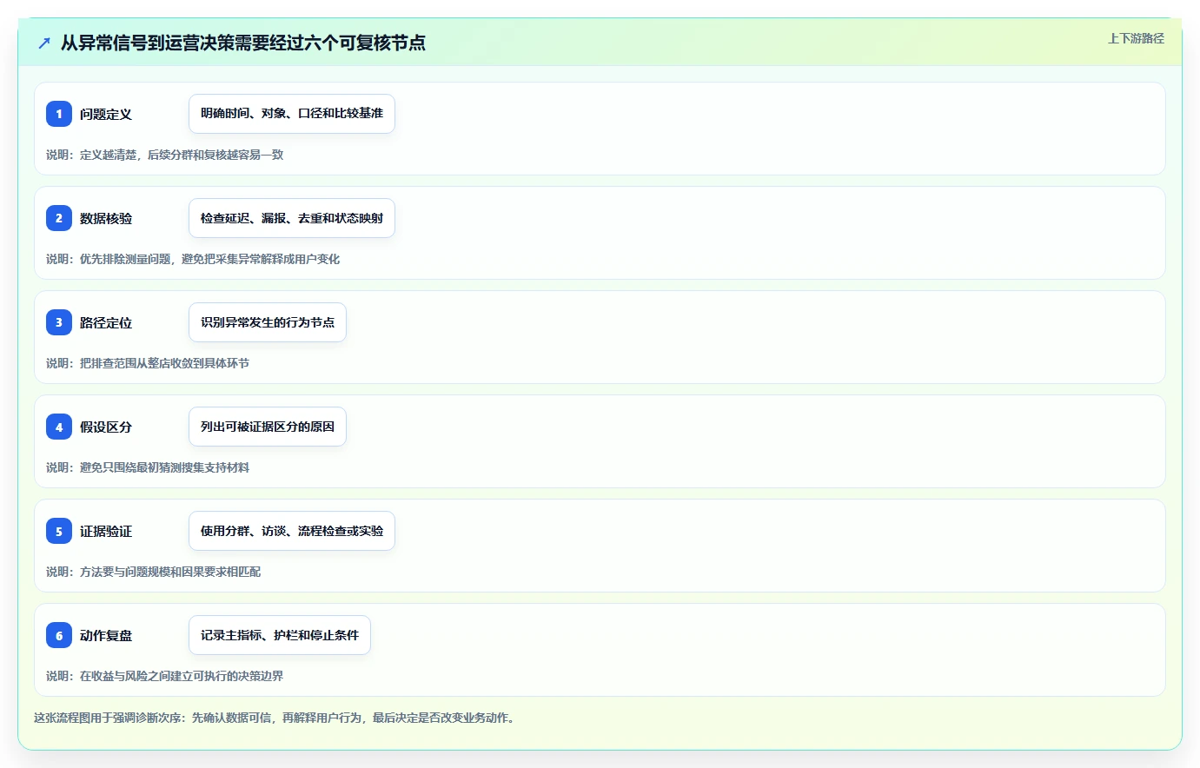Click the 明确时间、对象、口径和比较基准 chip
Screen dimensions: 1200x768
[292, 114]
